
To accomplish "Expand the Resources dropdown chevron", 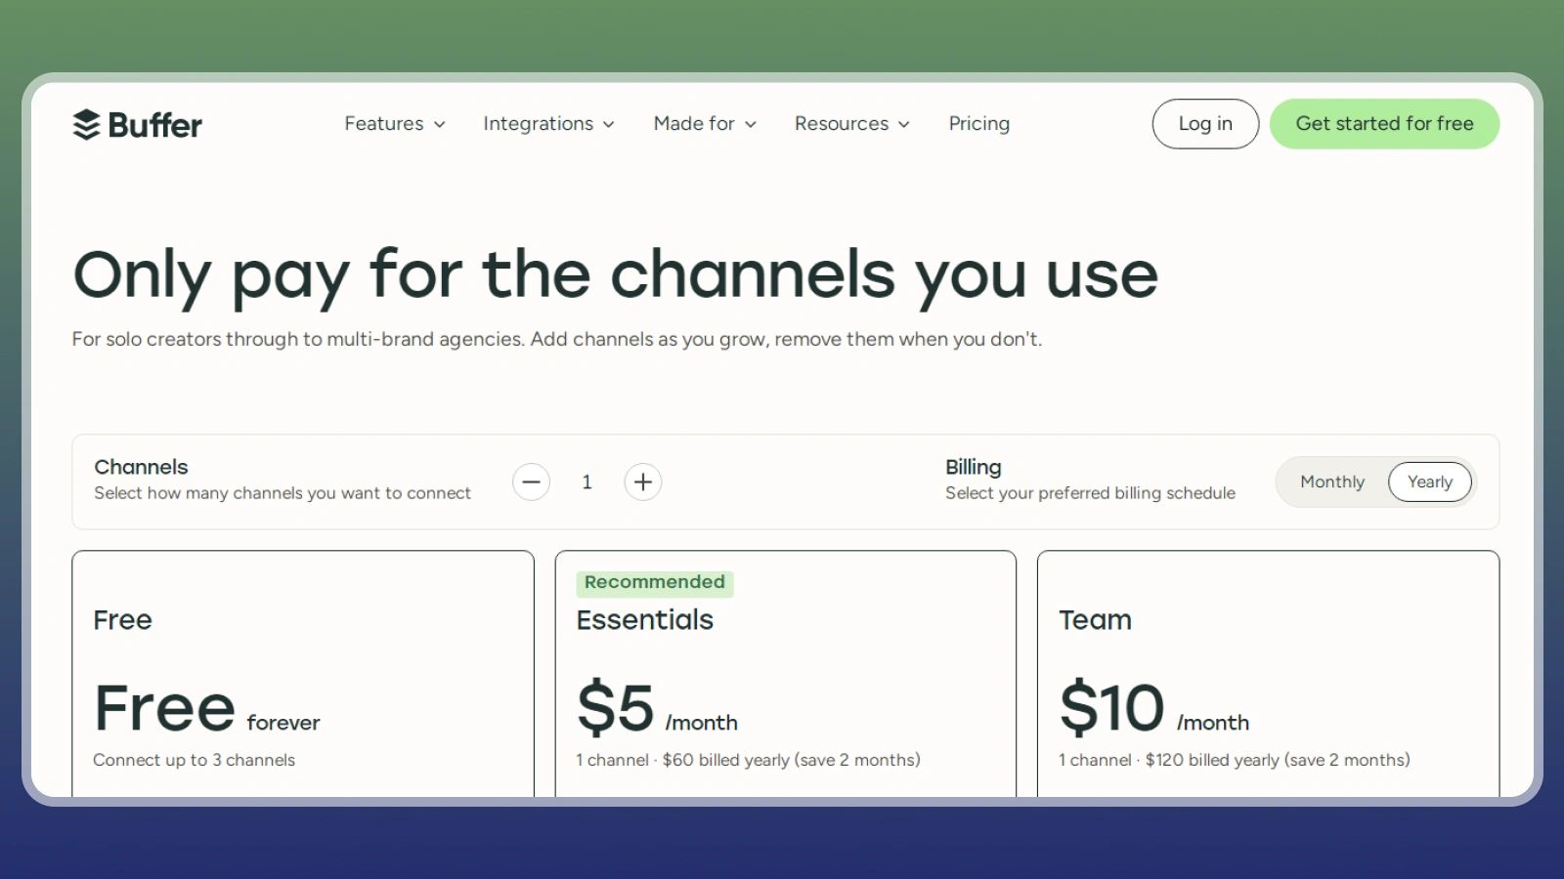I will (x=904, y=124).
